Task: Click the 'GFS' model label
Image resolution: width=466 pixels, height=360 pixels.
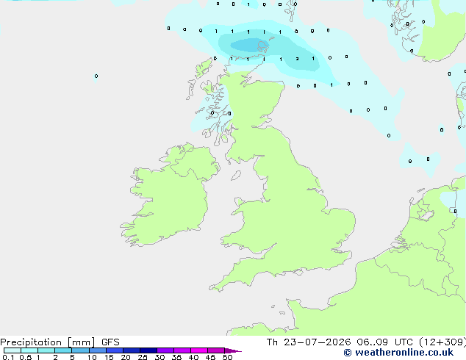Action: (110, 342)
